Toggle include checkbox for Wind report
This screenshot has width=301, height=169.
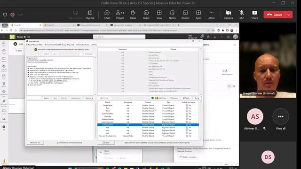point(187,111)
